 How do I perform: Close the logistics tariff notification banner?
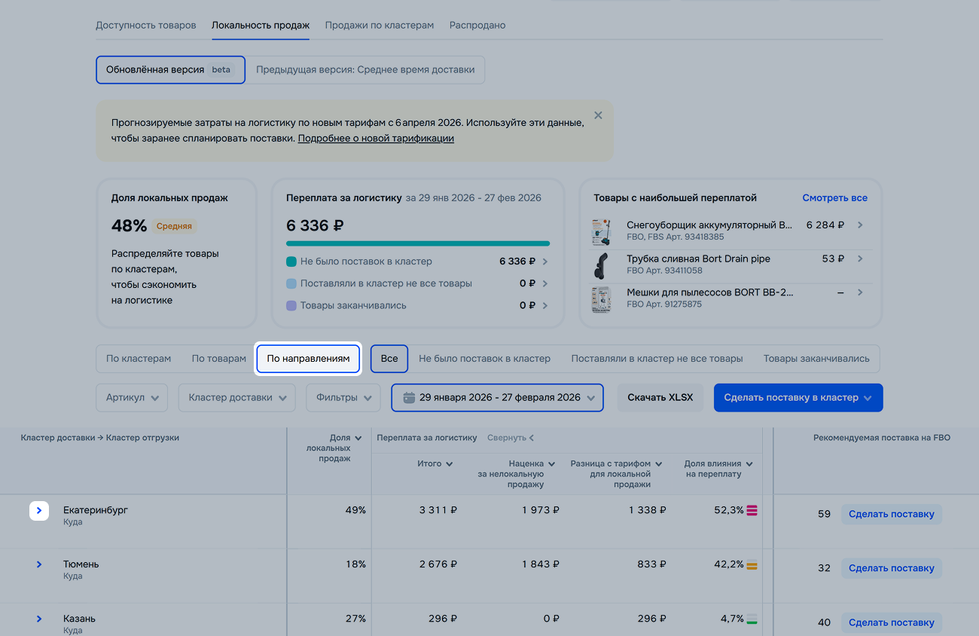point(598,115)
